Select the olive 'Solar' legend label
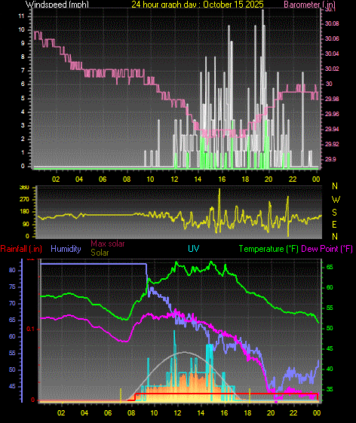The height and width of the screenshot is (423, 356). [100, 253]
